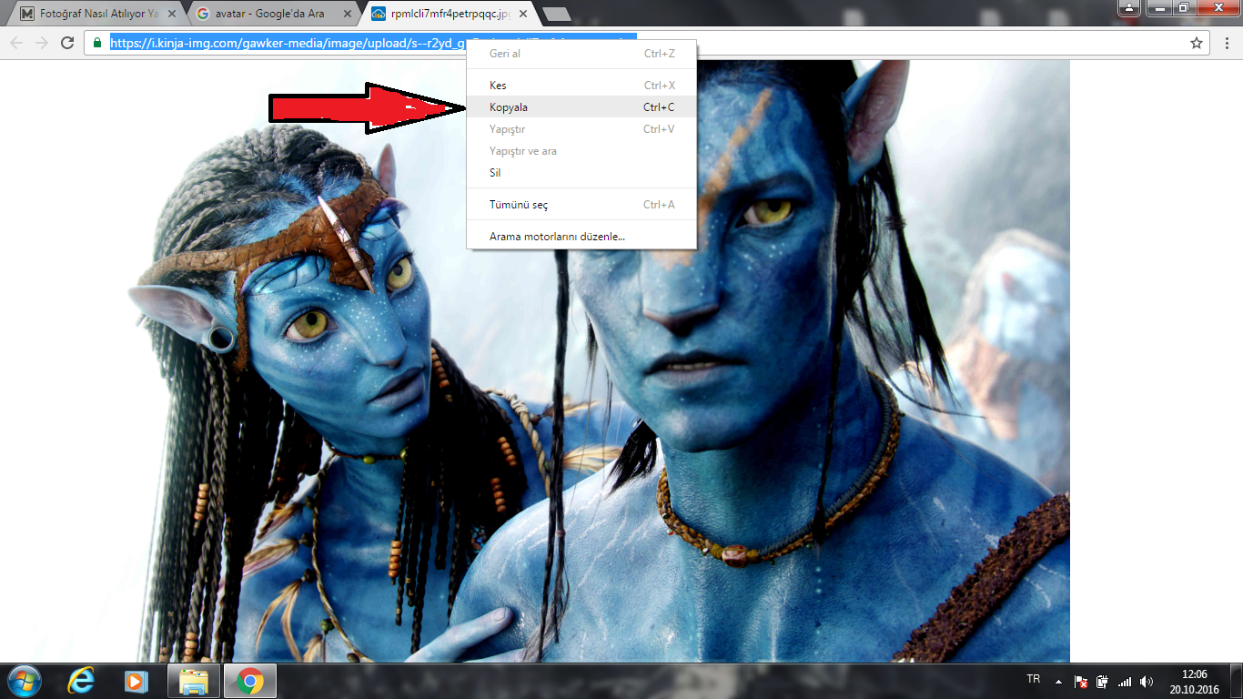The height and width of the screenshot is (699, 1243).
Task: Close the 'avatar - Google'da Ara' tab
Action: [348, 14]
